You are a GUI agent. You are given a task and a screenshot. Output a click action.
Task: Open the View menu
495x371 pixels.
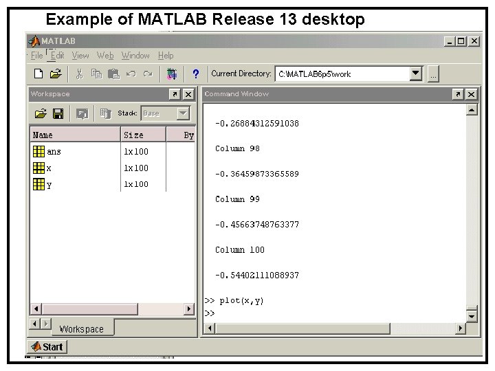(80, 56)
